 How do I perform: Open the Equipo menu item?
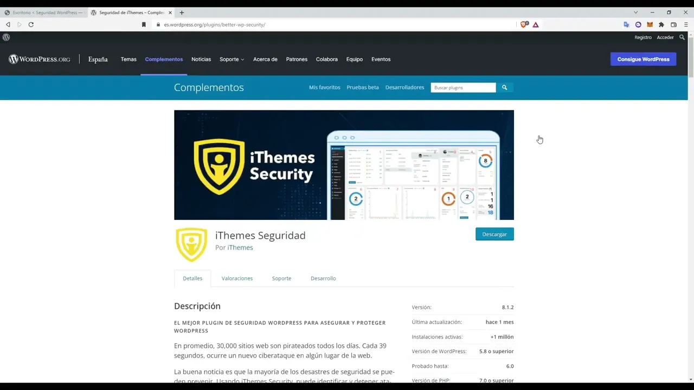355,59
